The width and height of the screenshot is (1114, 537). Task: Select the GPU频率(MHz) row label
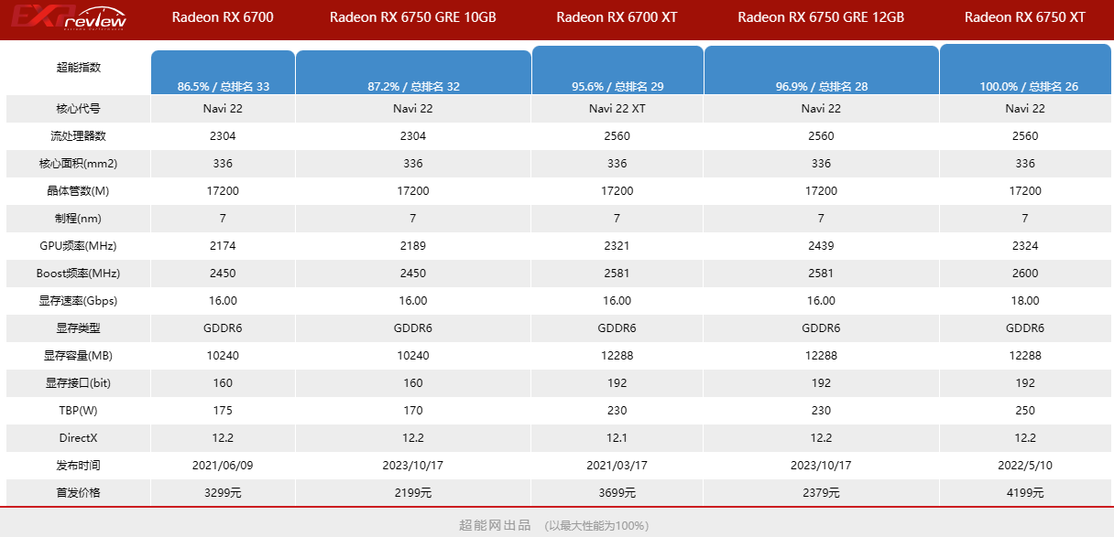78,246
